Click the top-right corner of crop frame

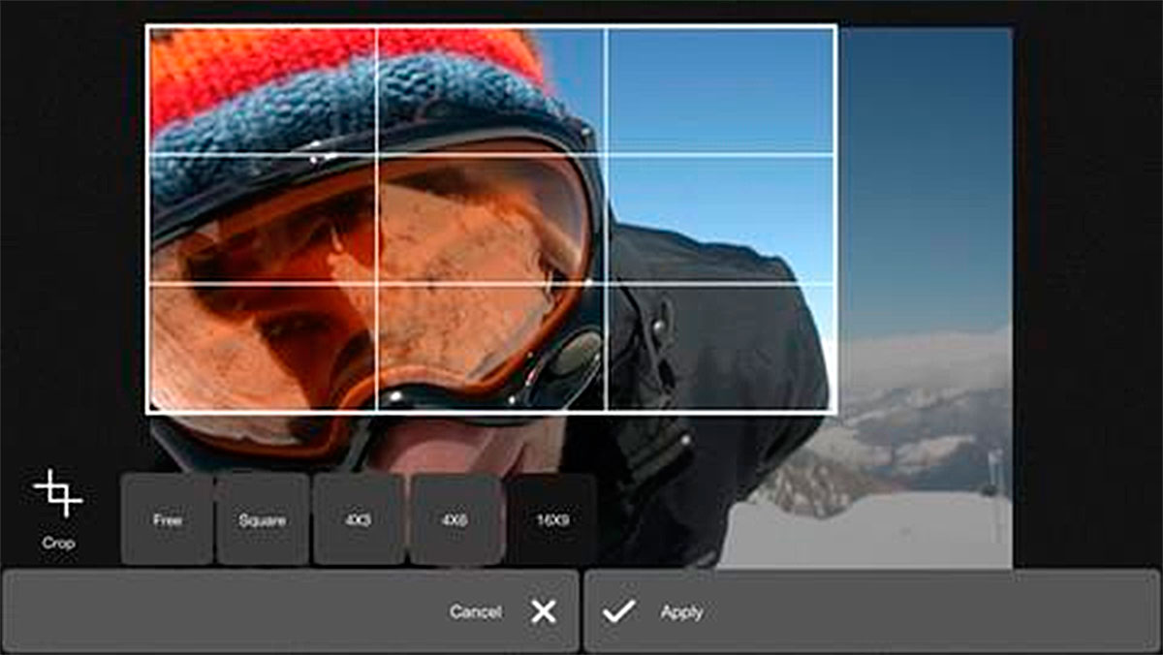click(834, 26)
